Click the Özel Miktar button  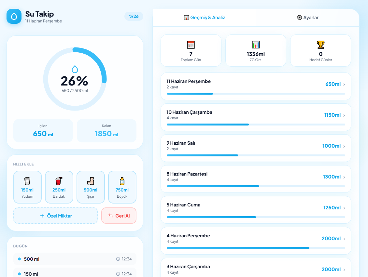click(x=56, y=216)
